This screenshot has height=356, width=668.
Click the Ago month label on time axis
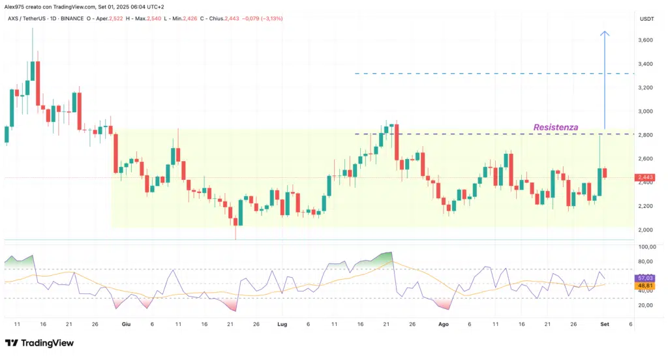click(x=443, y=323)
